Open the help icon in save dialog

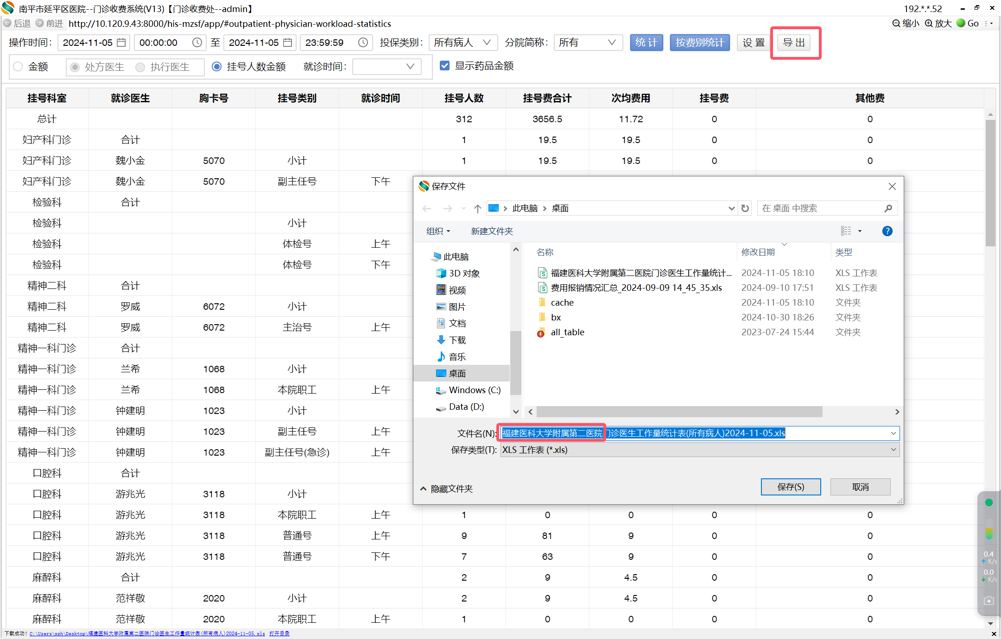[887, 231]
